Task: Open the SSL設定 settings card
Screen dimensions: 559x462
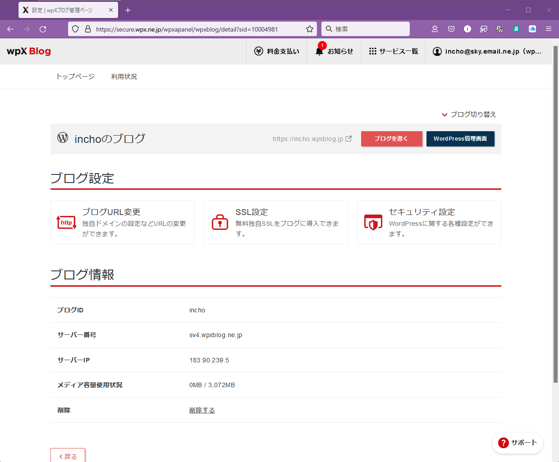Action: pyautogui.click(x=276, y=222)
